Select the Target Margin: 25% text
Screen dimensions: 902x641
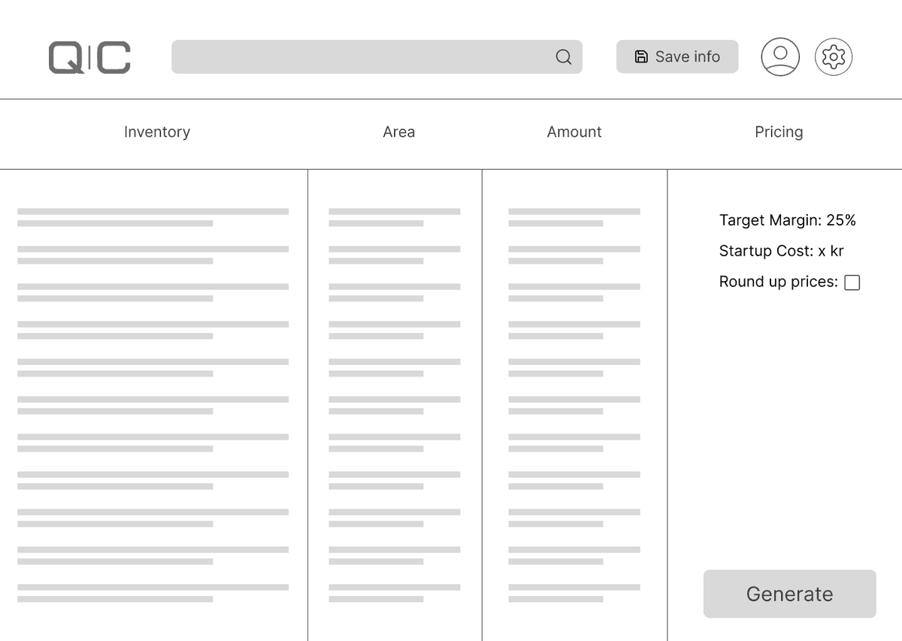(788, 220)
